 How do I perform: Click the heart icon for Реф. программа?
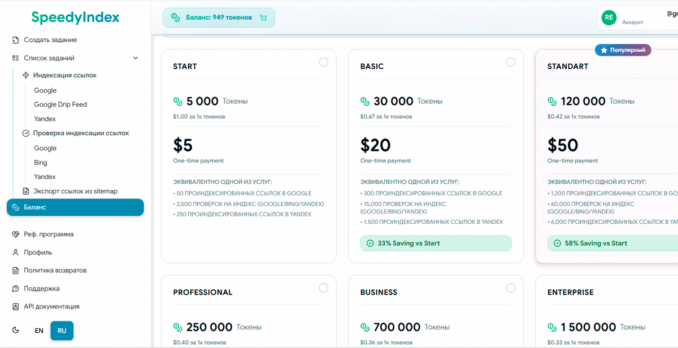coord(16,234)
